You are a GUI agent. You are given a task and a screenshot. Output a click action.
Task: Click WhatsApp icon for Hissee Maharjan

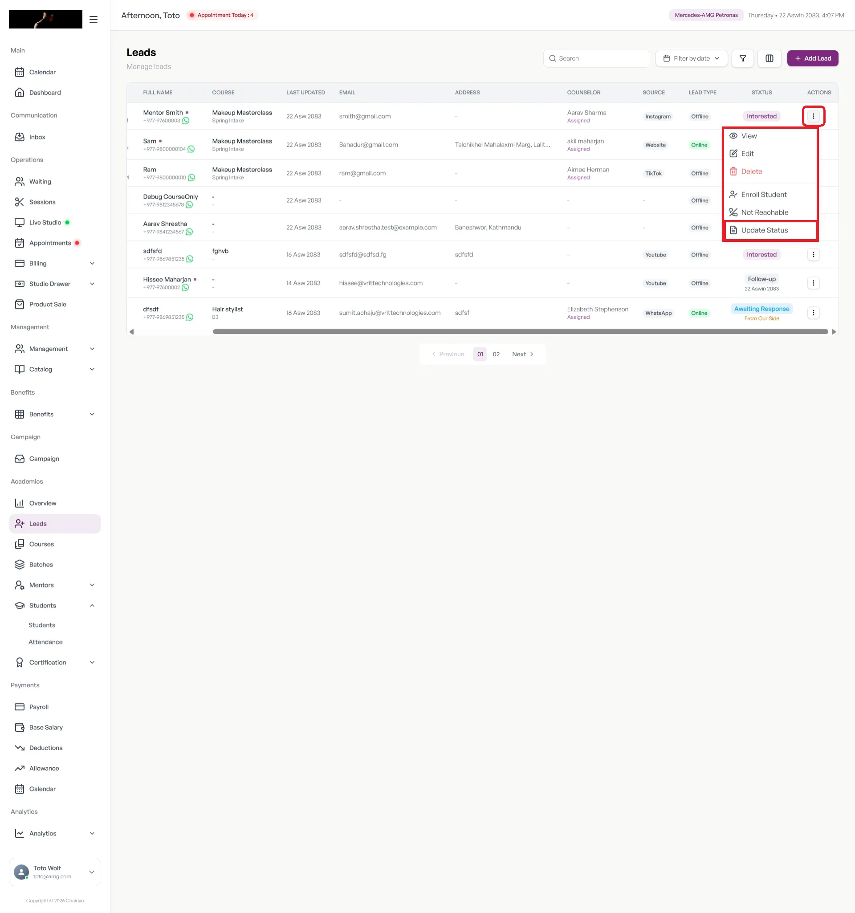[x=185, y=288]
